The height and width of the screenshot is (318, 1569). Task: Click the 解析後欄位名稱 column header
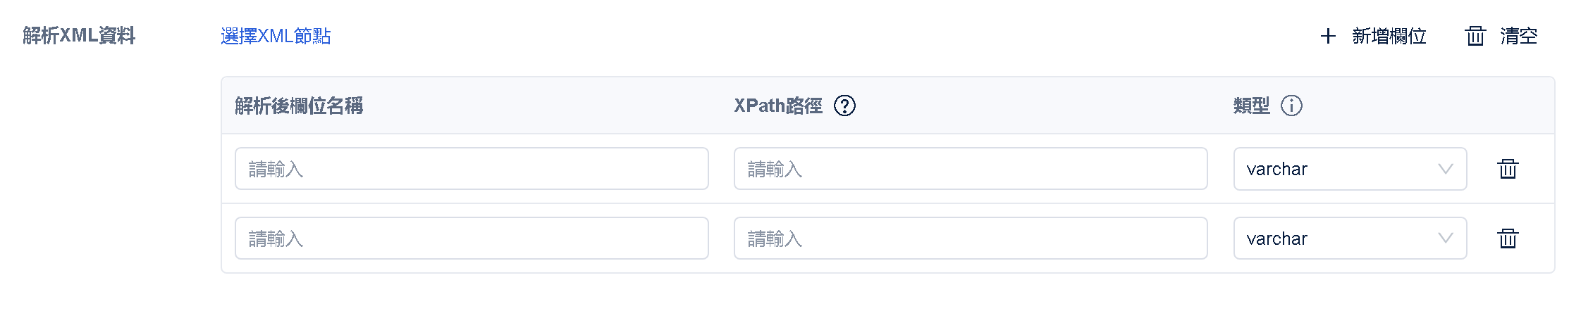click(299, 106)
